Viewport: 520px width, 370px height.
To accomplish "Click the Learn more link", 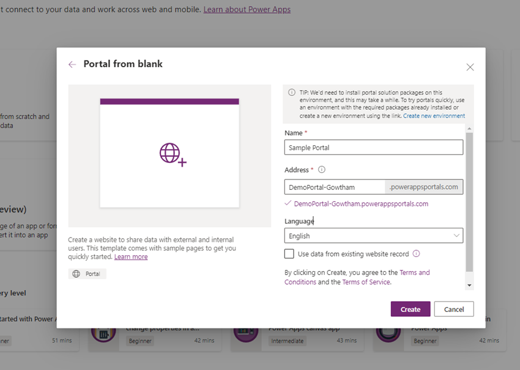I will pyautogui.click(x=131, y=256).
